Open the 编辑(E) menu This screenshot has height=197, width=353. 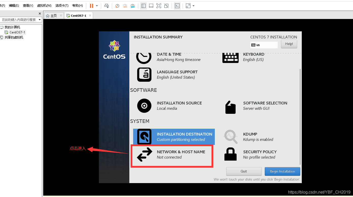click(x=14, y=6)
